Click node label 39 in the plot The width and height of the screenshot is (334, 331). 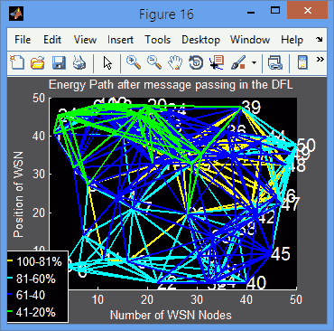[252, 107]
